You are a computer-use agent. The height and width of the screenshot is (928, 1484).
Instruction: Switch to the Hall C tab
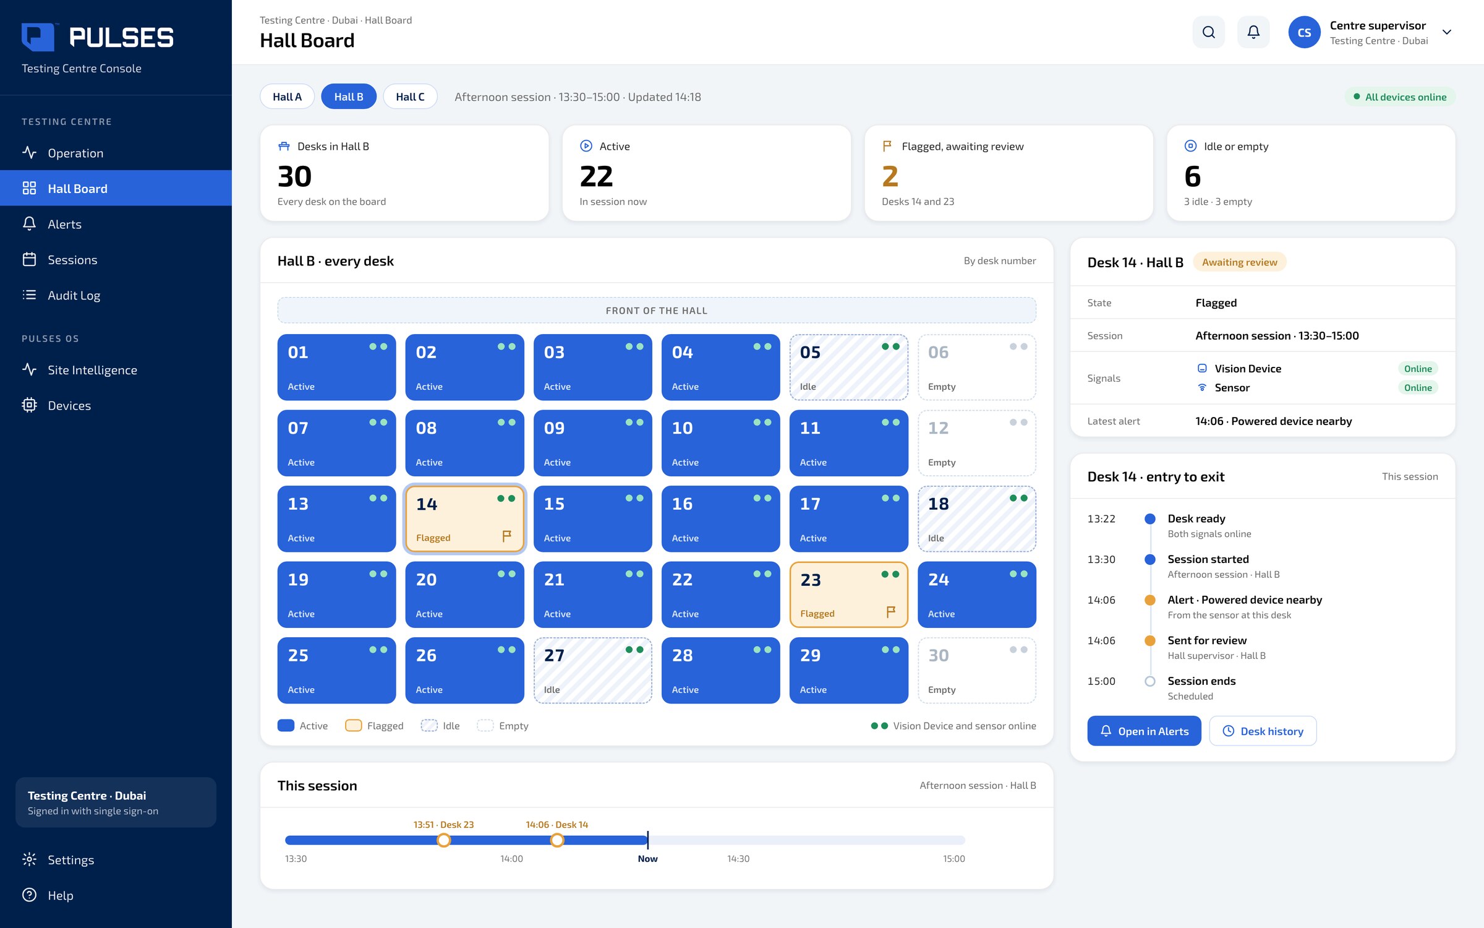(x=410, y=97)
